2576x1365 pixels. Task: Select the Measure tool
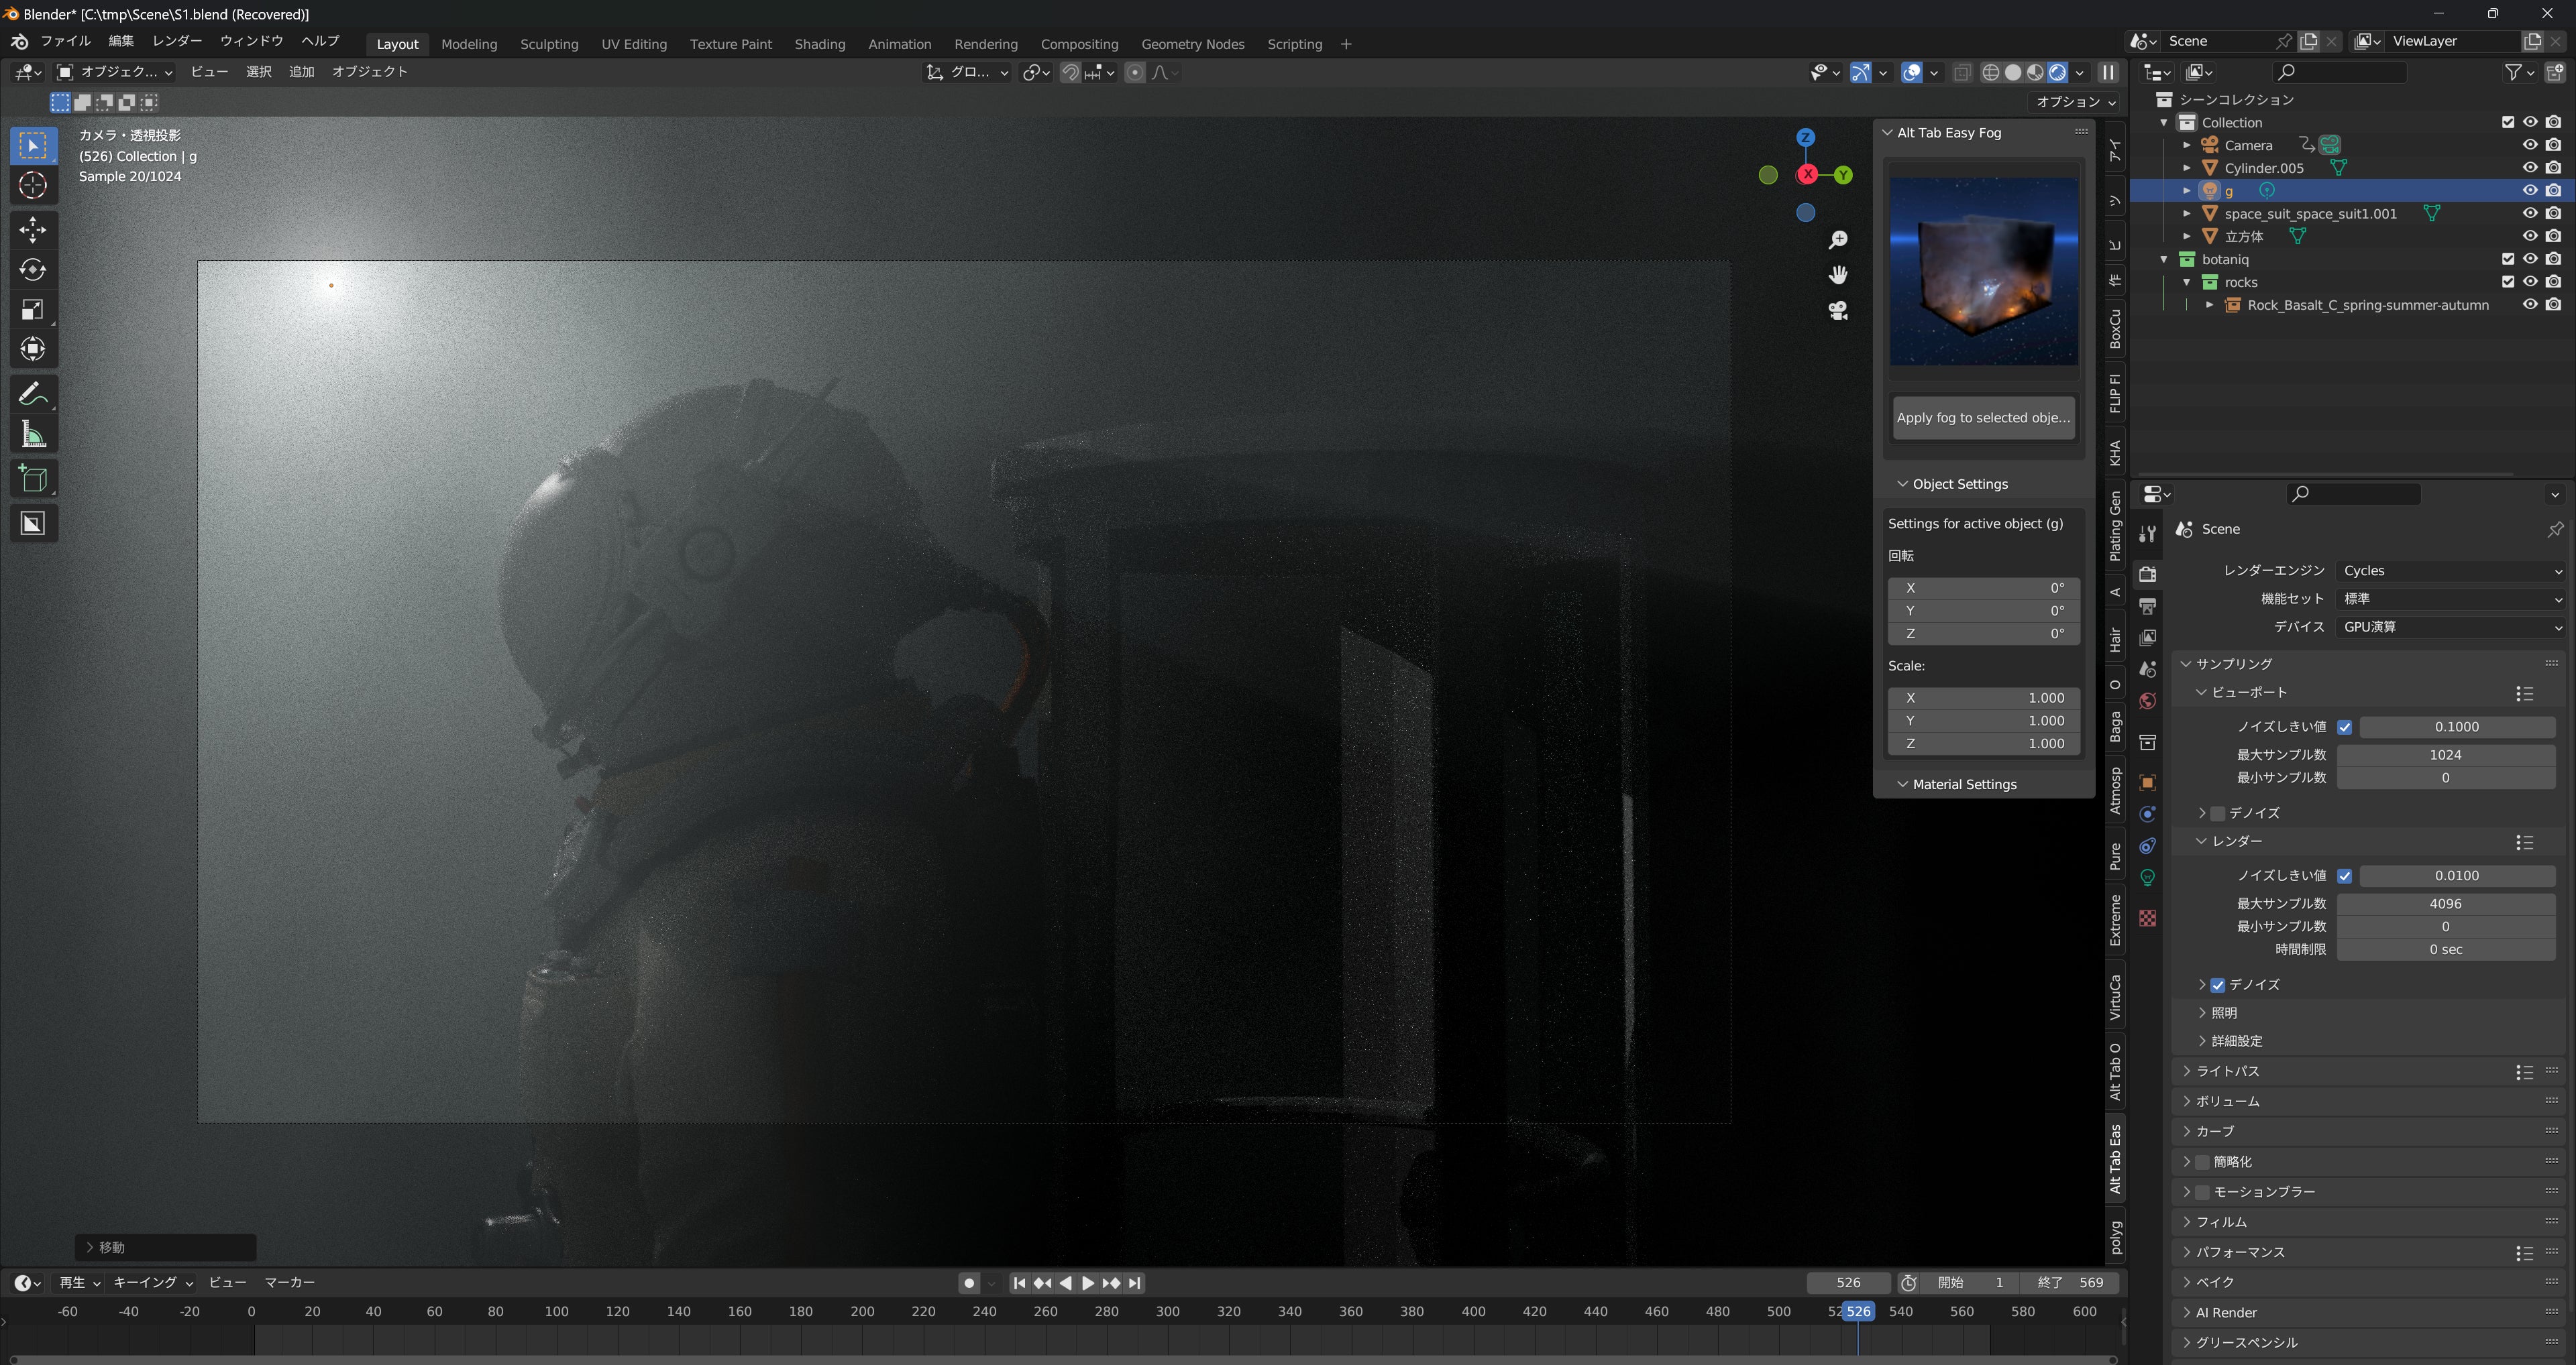click(33, 434)
